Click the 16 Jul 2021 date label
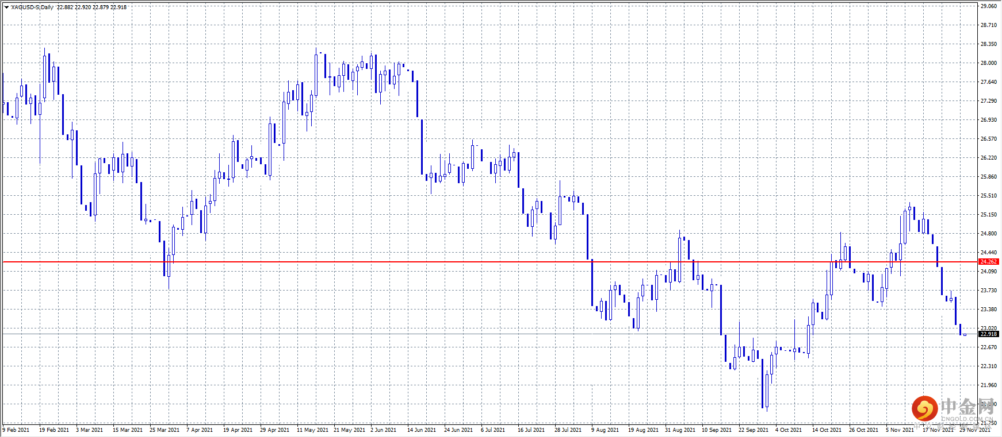1002x437 pixels. pyautogui.click(x=531, y=430)
